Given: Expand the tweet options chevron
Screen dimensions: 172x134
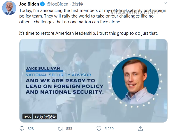Looking at the screenshot, I should click(x=165, y=3).
